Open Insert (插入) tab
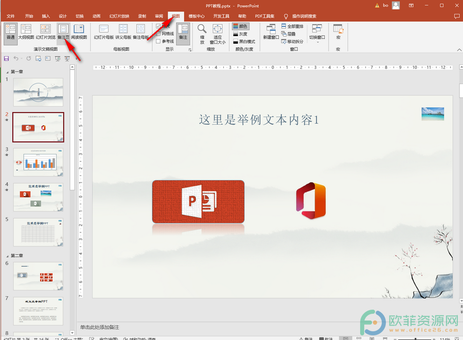This screenshot has width=463, height=340. pyautogui.click(x=46, y=16)
